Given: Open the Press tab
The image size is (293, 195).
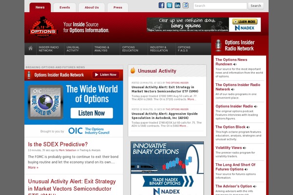Looking at the screenshot, I should pos(118,7).
